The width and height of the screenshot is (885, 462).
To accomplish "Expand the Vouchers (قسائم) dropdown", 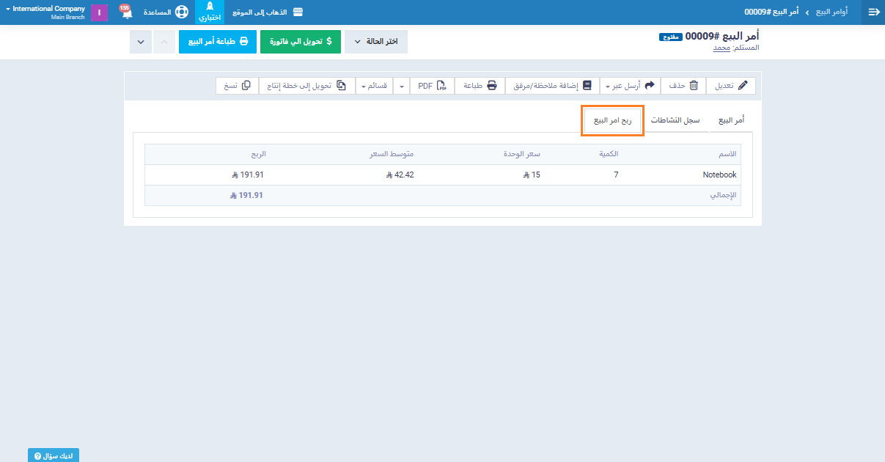I will [x=373, y=86].
